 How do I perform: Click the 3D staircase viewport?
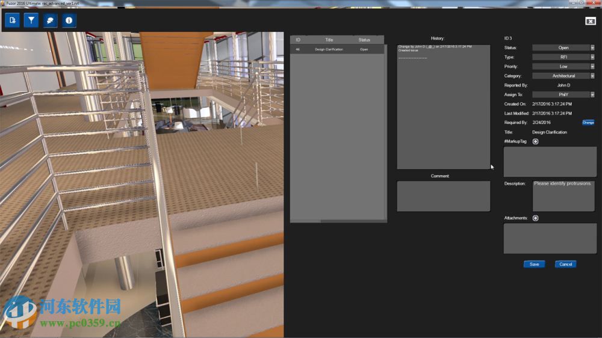point(141,185)
